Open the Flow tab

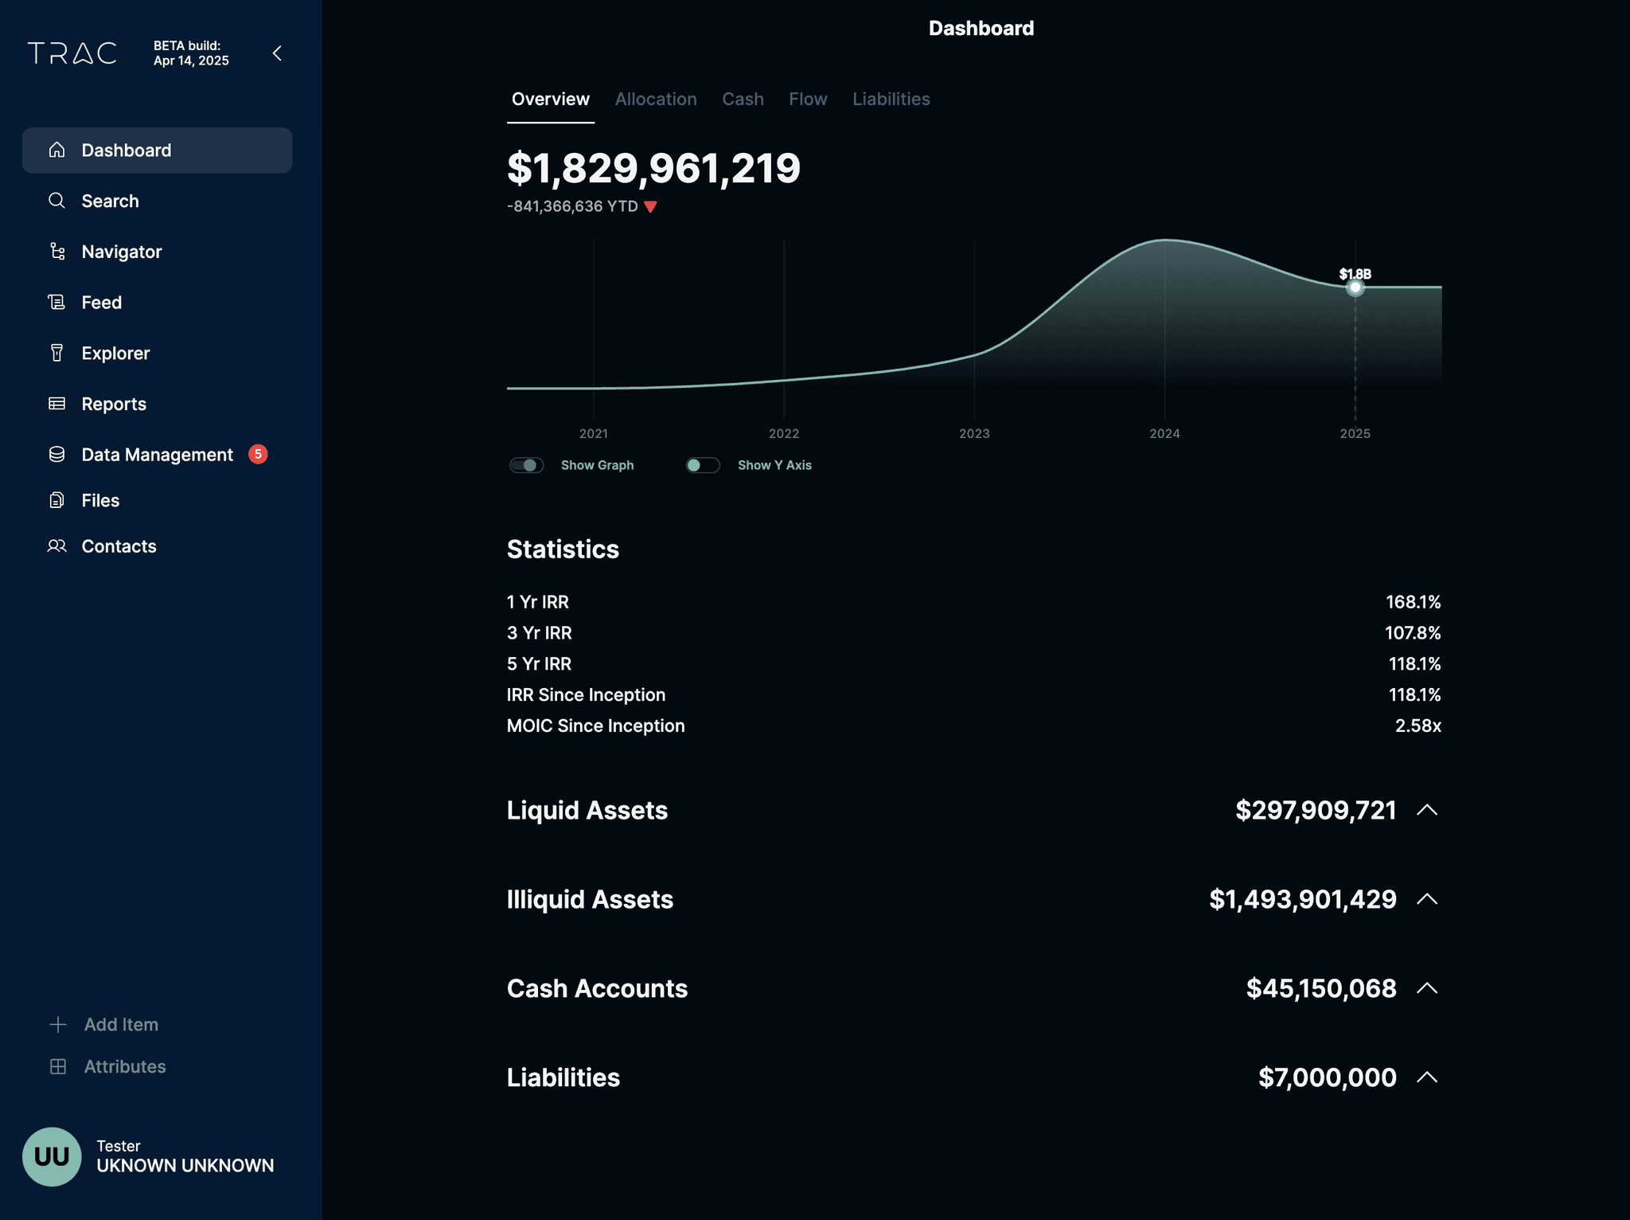808,100
